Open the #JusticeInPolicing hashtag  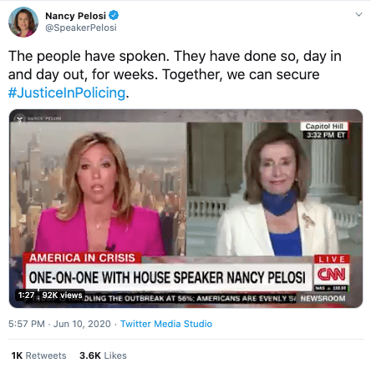tap(67, 93)
